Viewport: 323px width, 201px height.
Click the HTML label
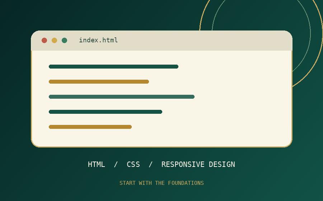tap(97, 164)
